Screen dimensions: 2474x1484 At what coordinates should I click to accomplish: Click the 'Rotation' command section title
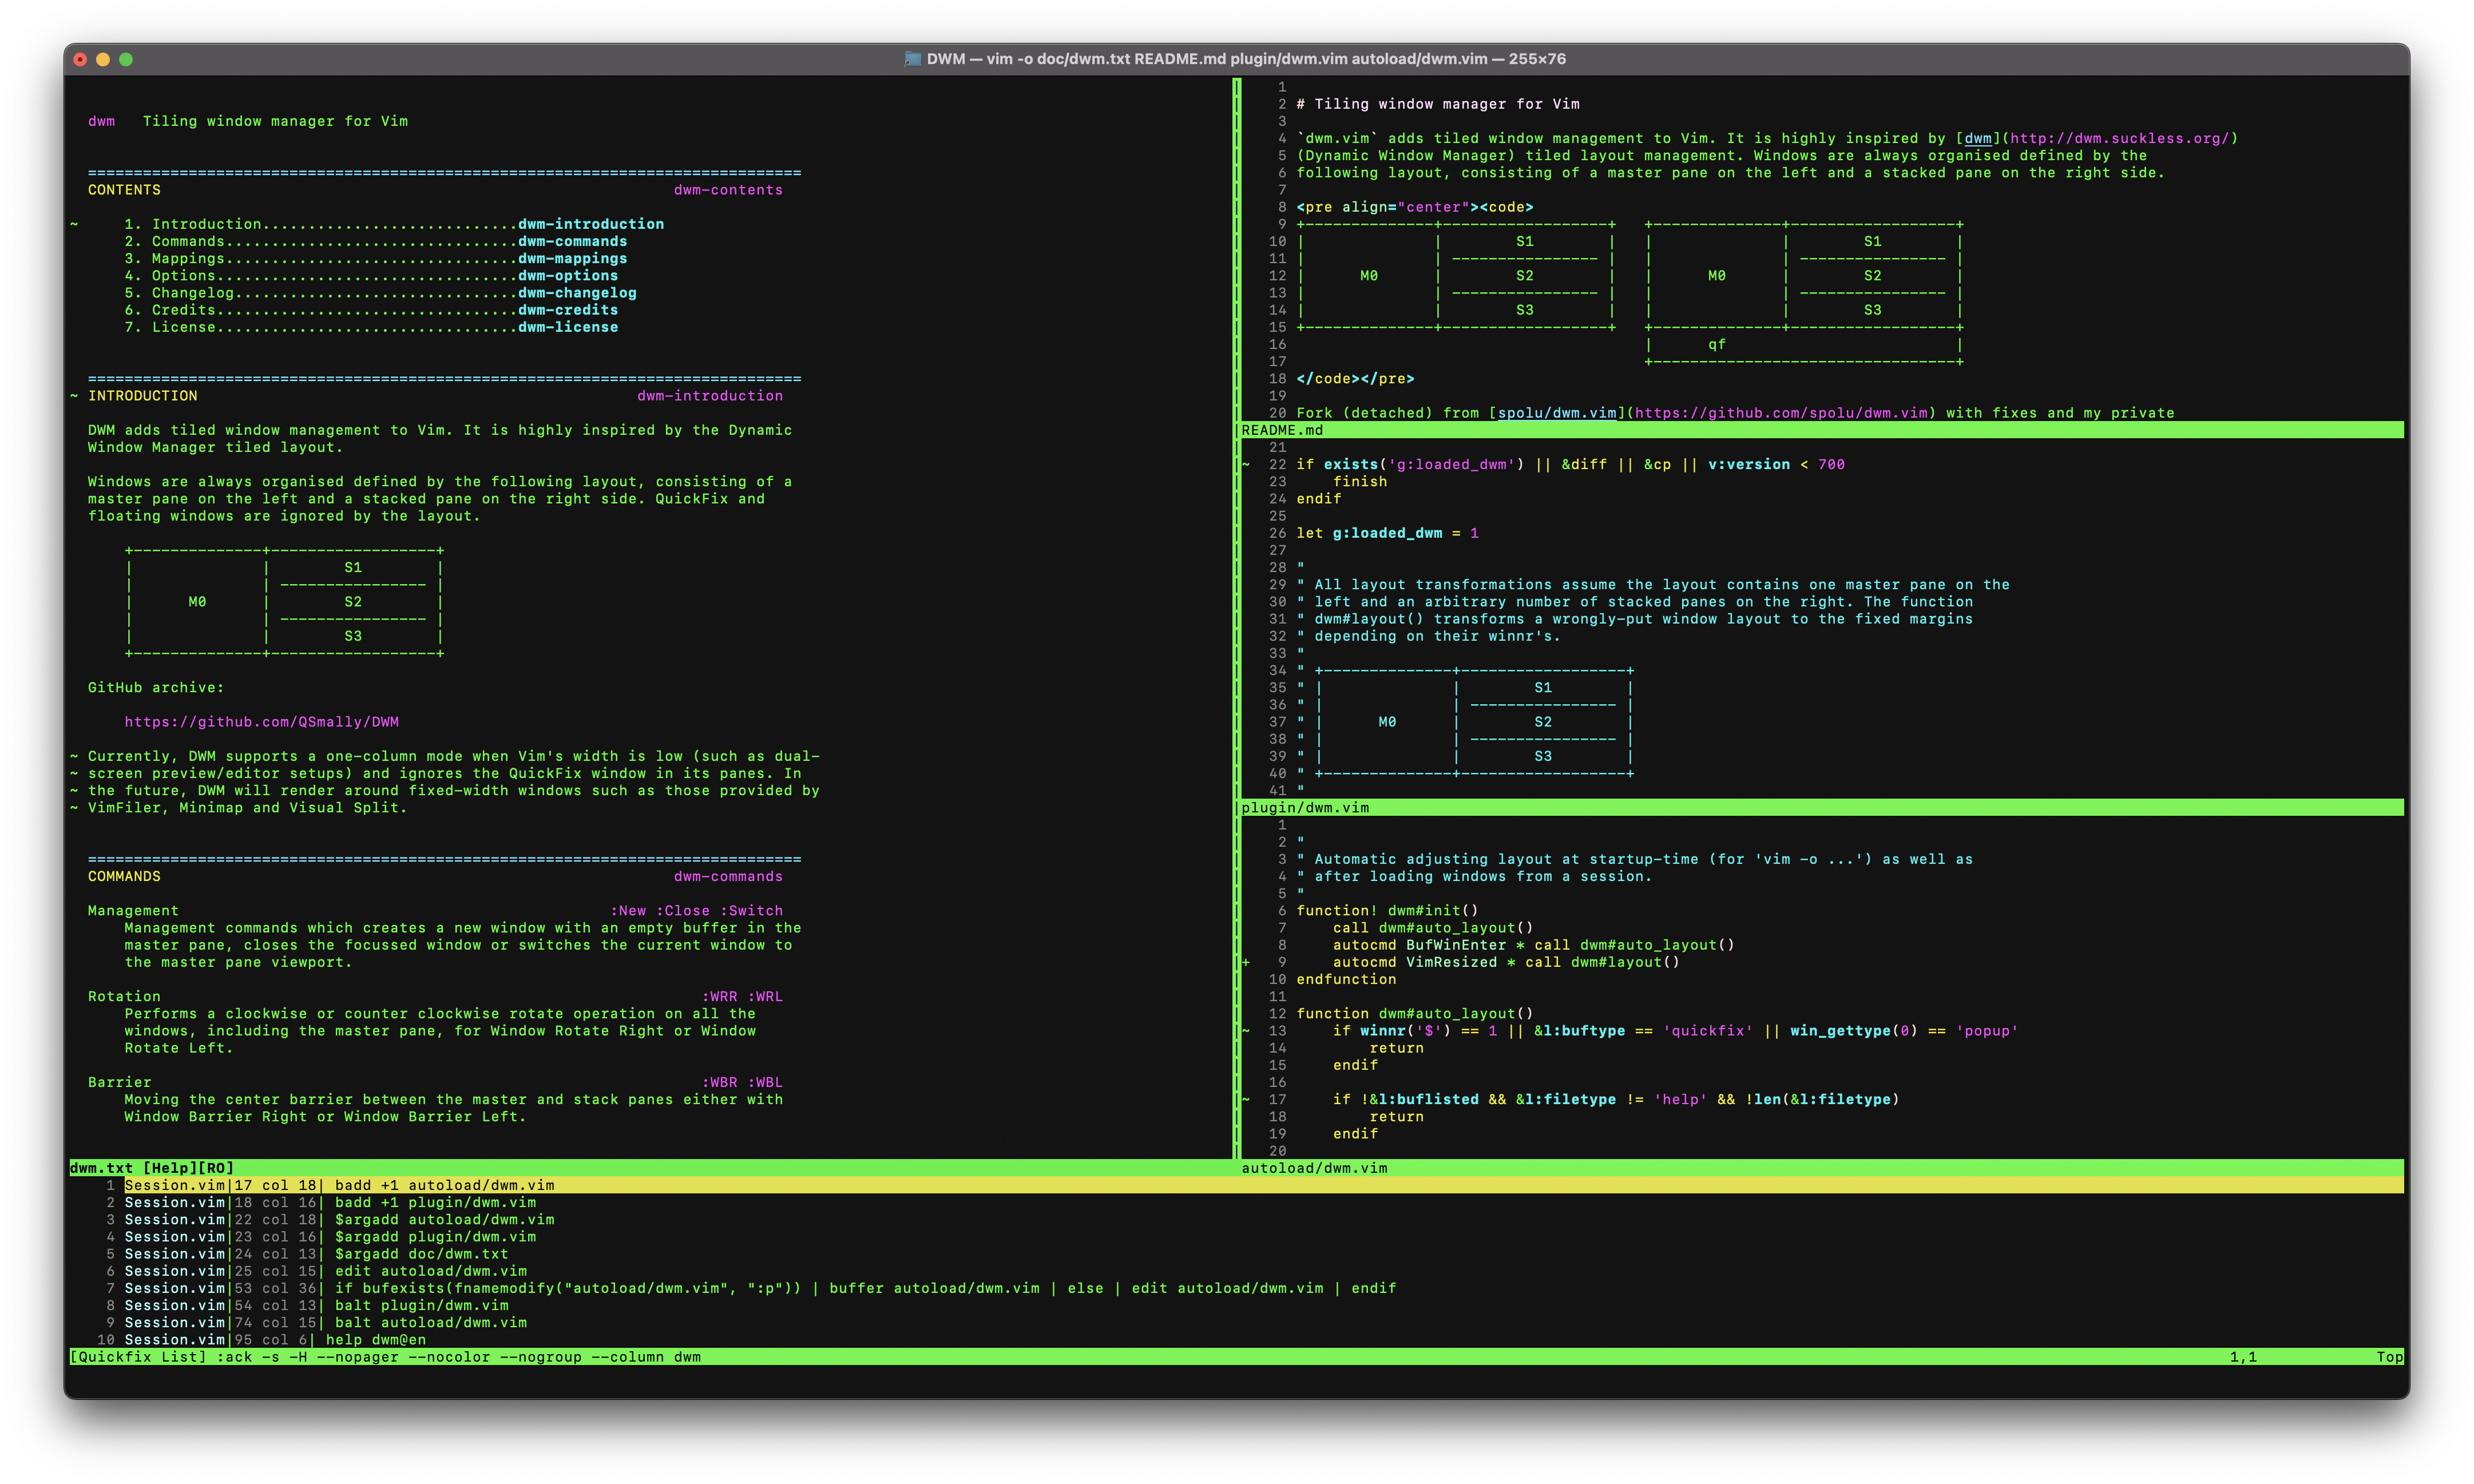[x=124, y=996]
